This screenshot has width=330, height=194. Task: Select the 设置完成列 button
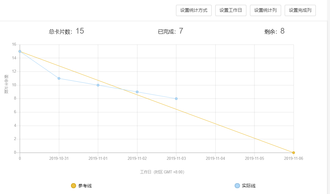coord(300,10)
